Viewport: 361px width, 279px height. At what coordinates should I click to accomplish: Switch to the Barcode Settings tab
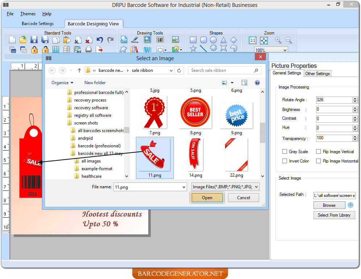pos(38,24)
